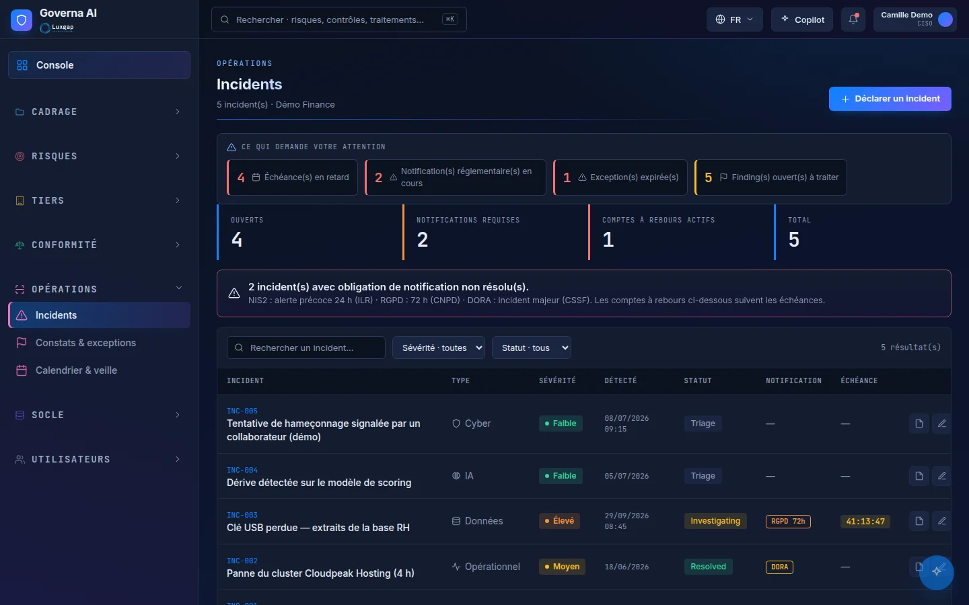Click the Rechercher un incident field

pyautogui.click(x=306, y=348)
